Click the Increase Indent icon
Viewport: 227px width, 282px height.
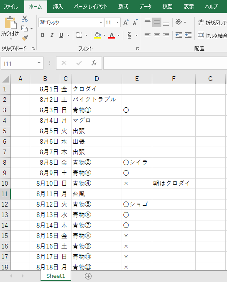[x=188, y=35]
